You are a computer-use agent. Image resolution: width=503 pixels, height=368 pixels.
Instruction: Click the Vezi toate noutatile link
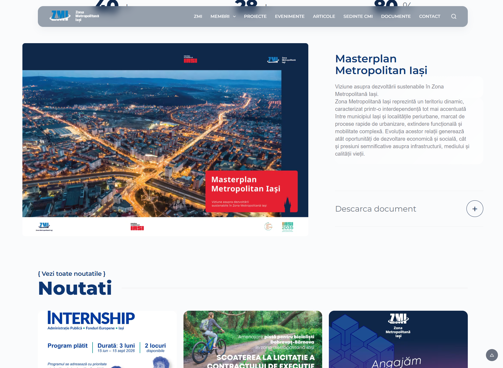(x=72, y=274)
